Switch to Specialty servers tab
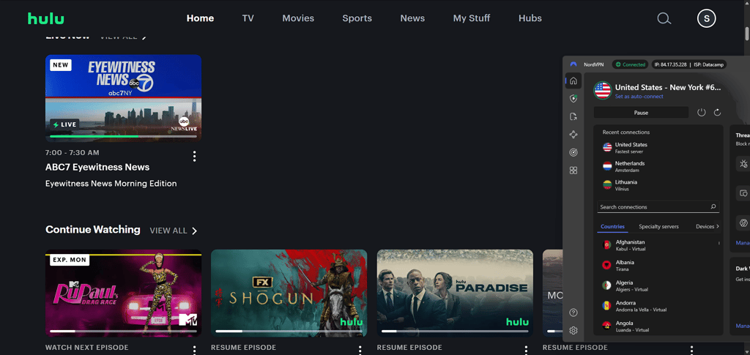This screenshot has width=750, height=355. (658, 226)
